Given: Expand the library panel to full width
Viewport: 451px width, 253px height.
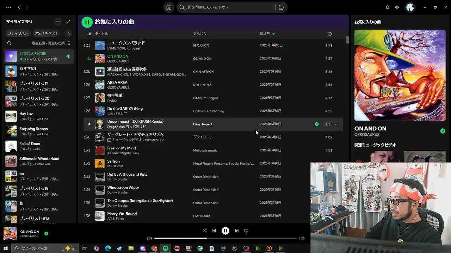Looking at the screenshot, I should [68, 22].
